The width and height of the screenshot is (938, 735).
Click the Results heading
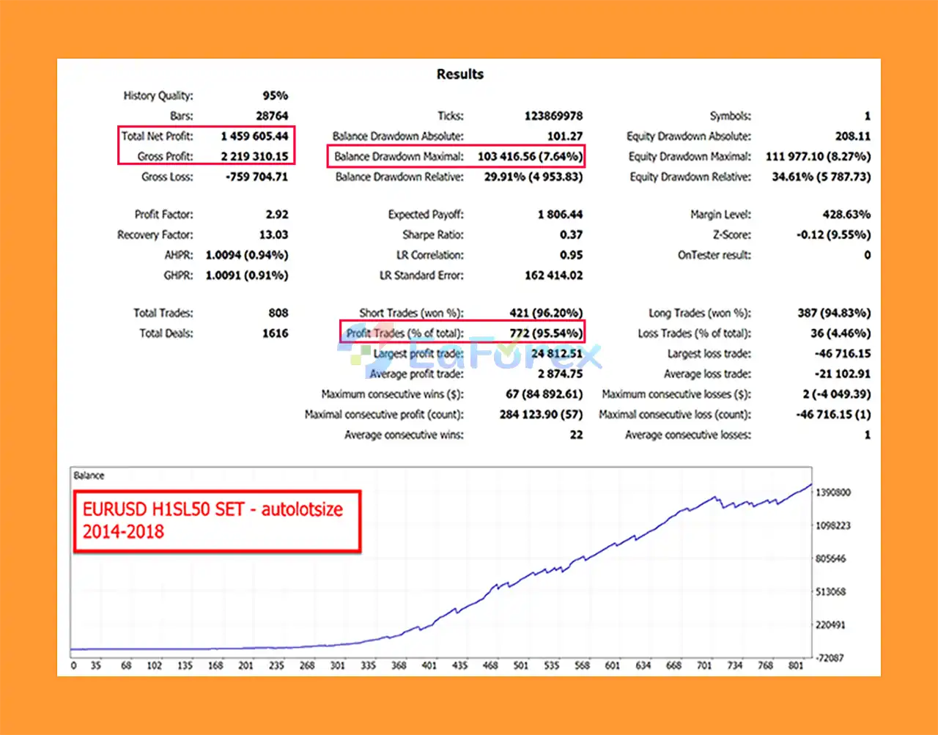(x=459, y=74)
